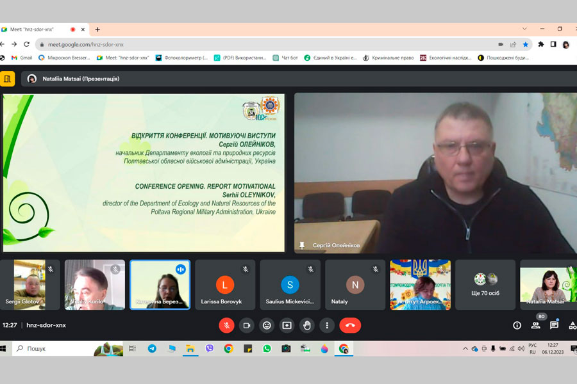The width and height of the screenshot is (577, 384).
Task: Select Катерина Берез... speaking participant tile
Action: [160, 285]
